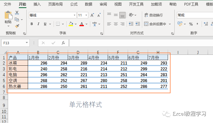This screenshot has width=213, height=123.
Task: Click the formula bar input
Action: [141, 43]
